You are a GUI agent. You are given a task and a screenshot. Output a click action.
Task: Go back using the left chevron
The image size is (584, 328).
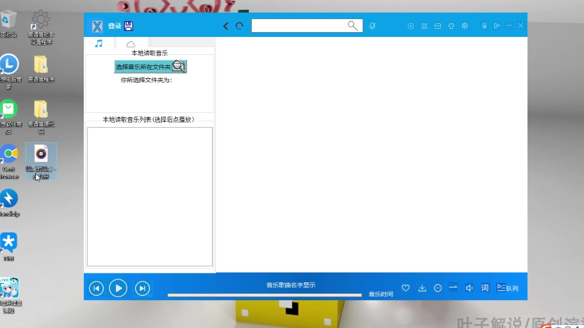click(x=226, y=26)
